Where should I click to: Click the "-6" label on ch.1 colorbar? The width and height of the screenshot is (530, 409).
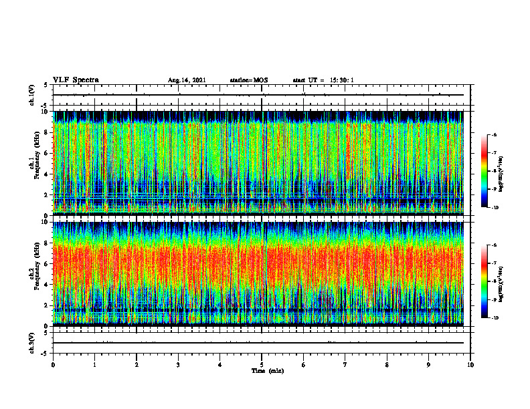(494, 134)
